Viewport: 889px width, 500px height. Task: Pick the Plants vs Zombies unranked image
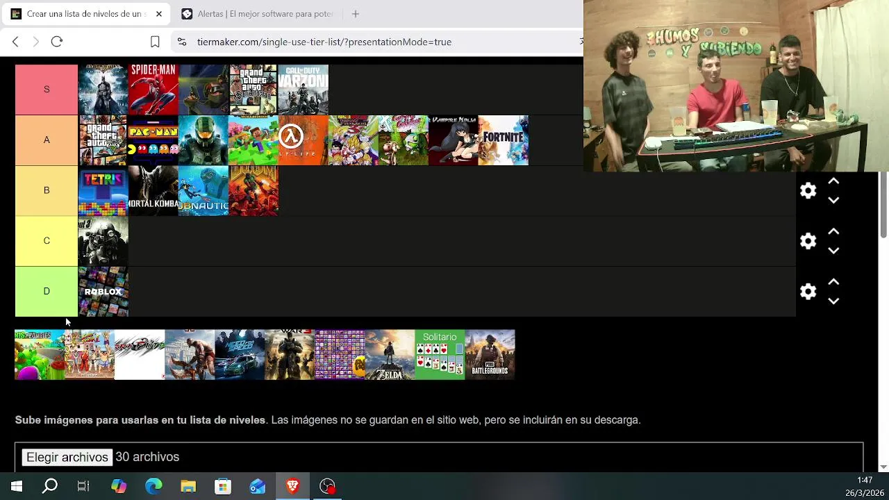40,355
